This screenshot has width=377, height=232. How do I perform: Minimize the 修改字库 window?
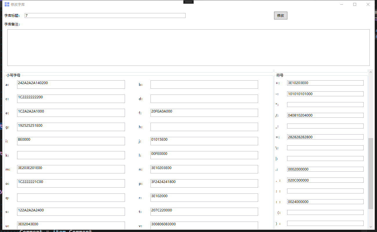pyautogui.click(x=342, y=4)
